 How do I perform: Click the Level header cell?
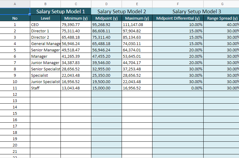click(45, 18)
